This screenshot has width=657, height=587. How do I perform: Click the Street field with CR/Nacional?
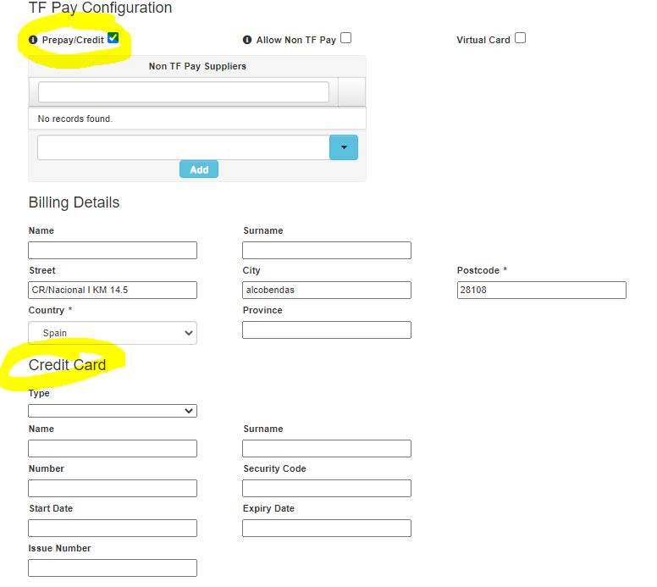[x=113, y=291]
